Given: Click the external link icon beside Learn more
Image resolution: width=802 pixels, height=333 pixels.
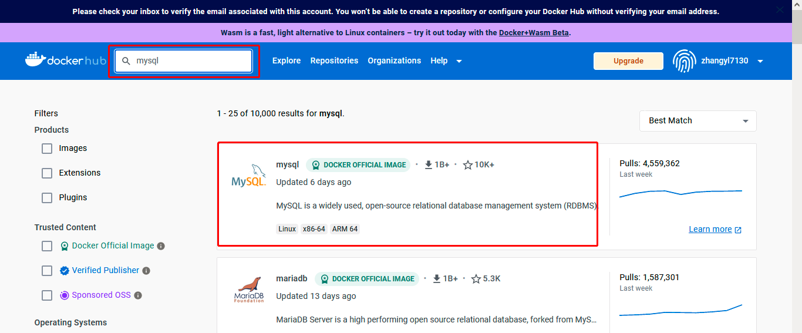Looking at the screenshot, I should tap(738, 230).
